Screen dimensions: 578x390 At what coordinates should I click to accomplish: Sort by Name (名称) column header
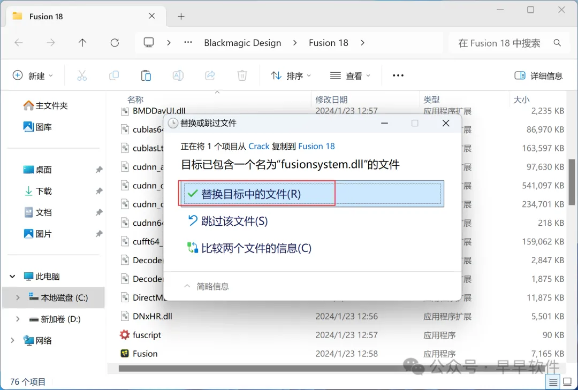pyautogui.click(x=135, y=100)
